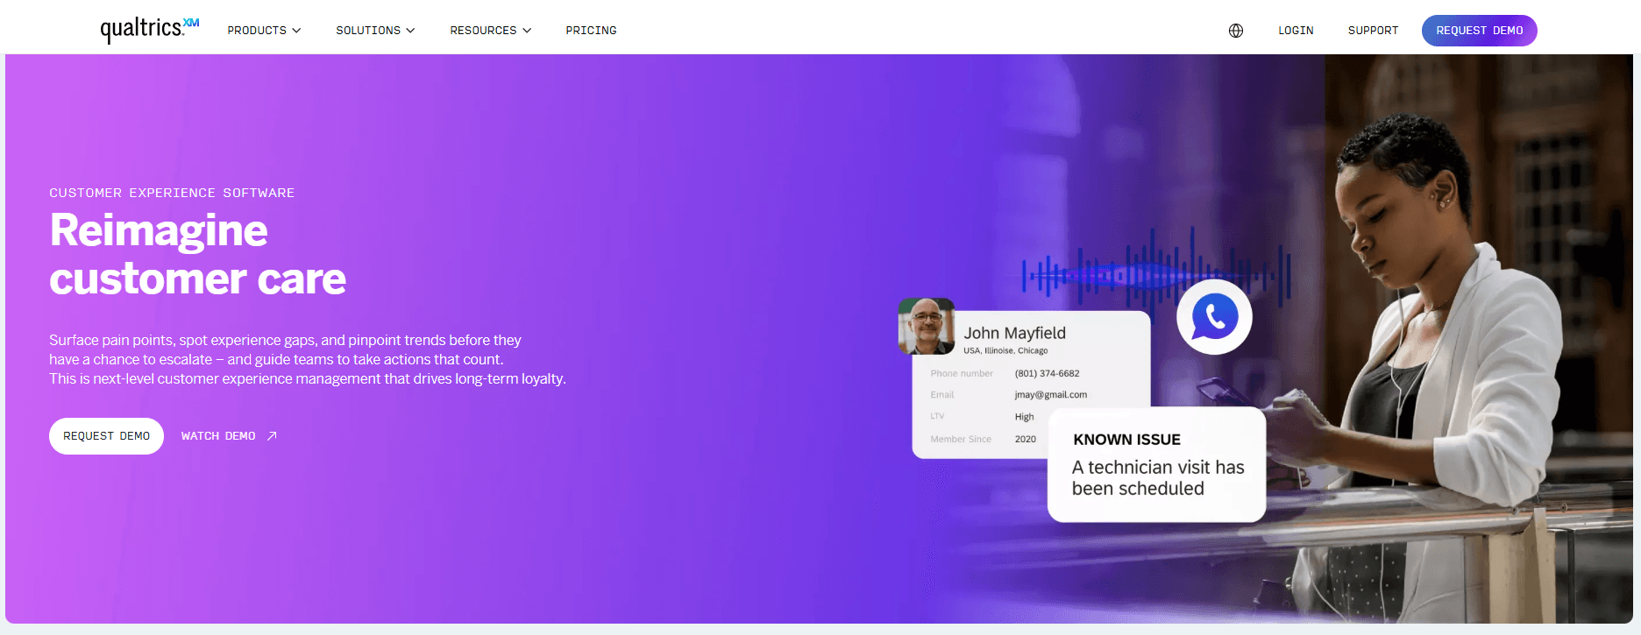Image resolution: width=1641 pixels, height=635 pixels.
Task: Click the Known Issue heading
Action: click(1126, 440)
